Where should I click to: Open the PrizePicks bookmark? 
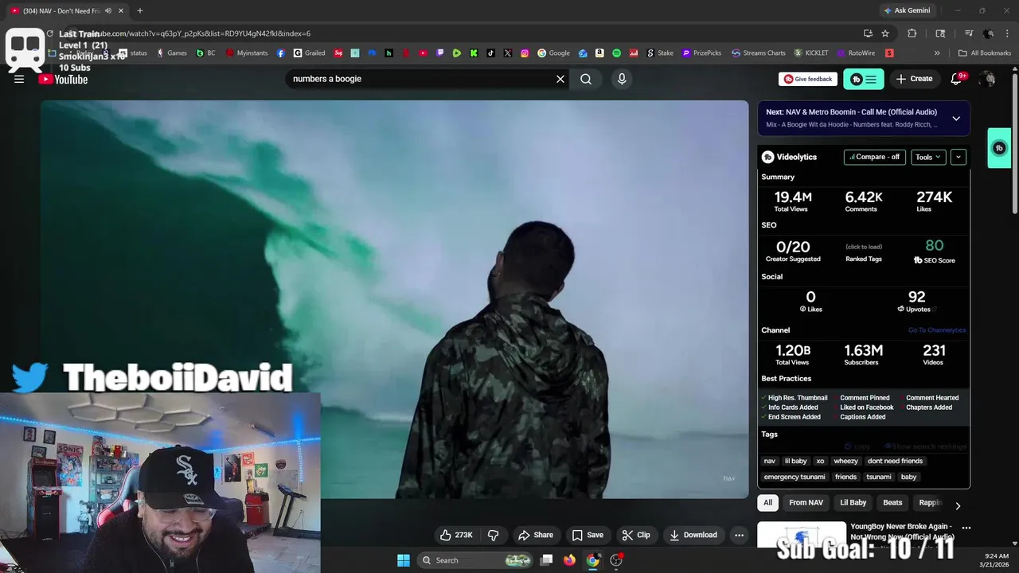click(x=701, y=53)
